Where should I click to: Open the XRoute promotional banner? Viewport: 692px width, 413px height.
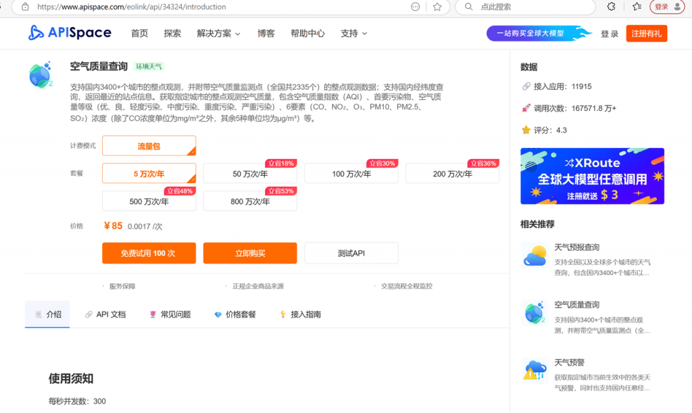pyautogui.click(x=592, y=176)
